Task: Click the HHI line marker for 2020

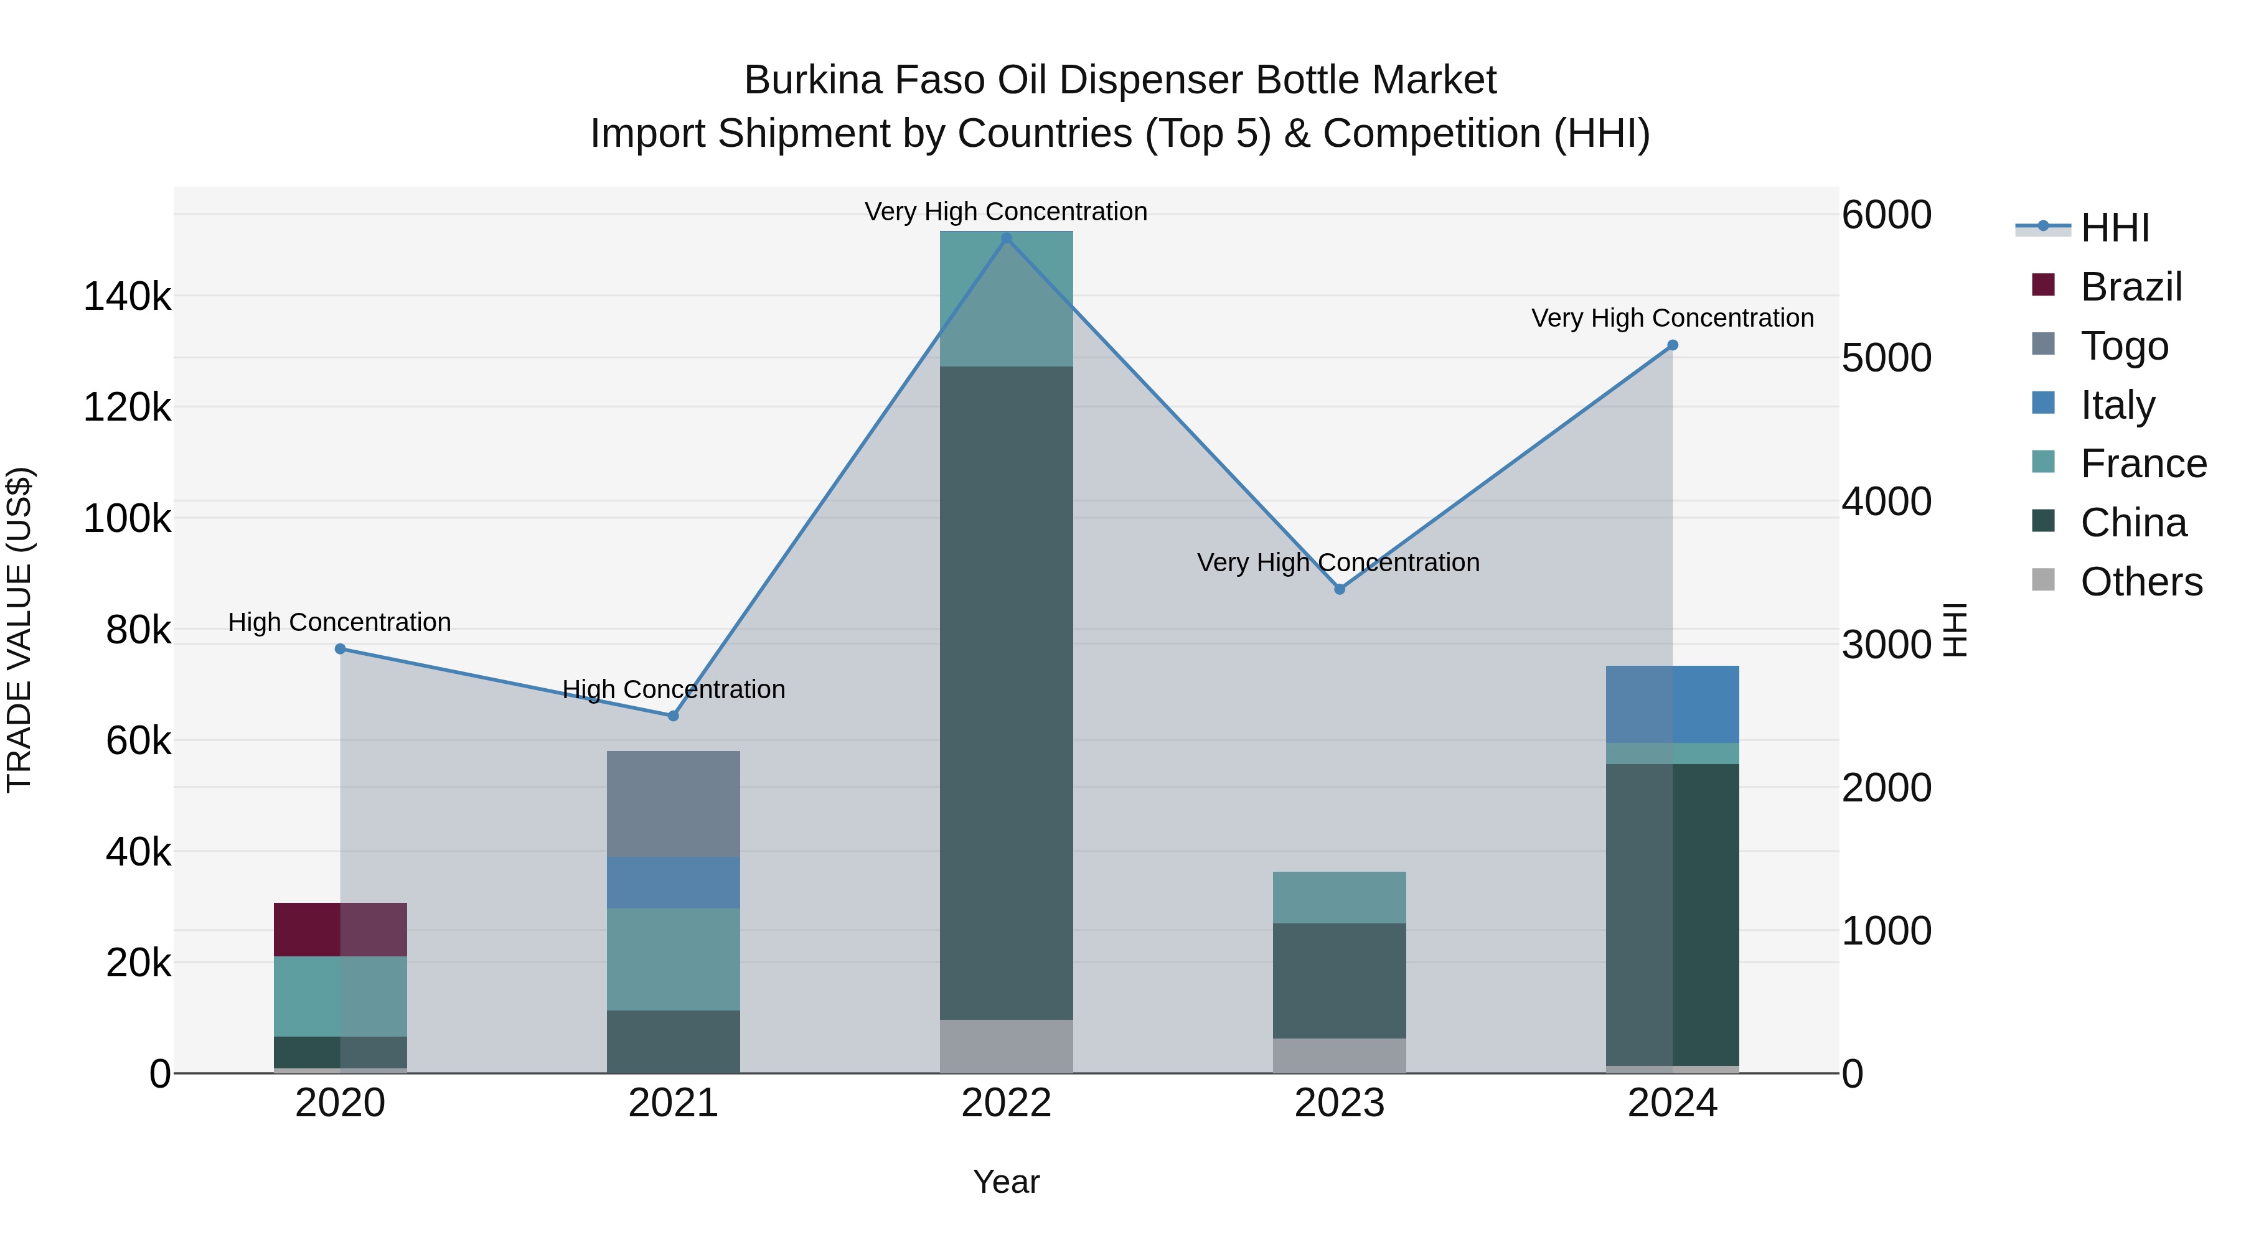Action: [x=340, y=649]
